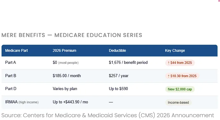Viewport: 220px width, 120px height.
Task: Select the Part B row label
Action: tap(11, 76)
